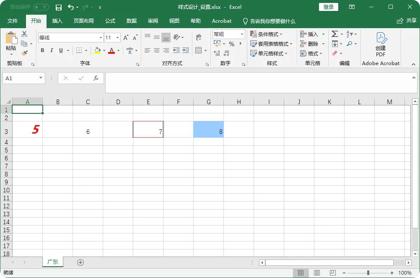Apply borders using the border icon

coord(79,50)
